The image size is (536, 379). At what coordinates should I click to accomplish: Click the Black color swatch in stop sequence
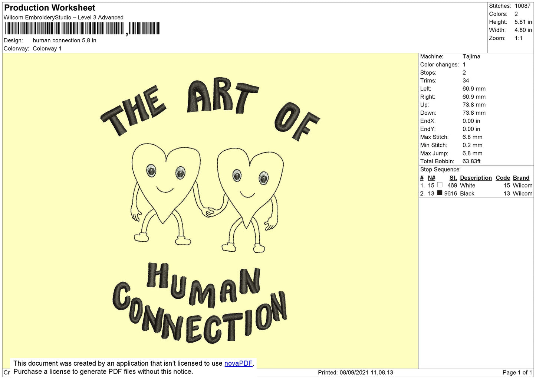[x=440, y=193]
